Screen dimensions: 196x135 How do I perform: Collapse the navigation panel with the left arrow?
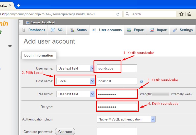click(x=21, y=22)
